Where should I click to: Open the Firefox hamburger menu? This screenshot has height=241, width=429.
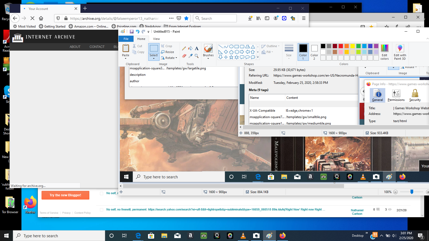(304, 18)
